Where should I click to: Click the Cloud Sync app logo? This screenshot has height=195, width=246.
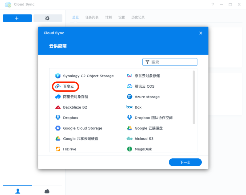tap(8, 5)
